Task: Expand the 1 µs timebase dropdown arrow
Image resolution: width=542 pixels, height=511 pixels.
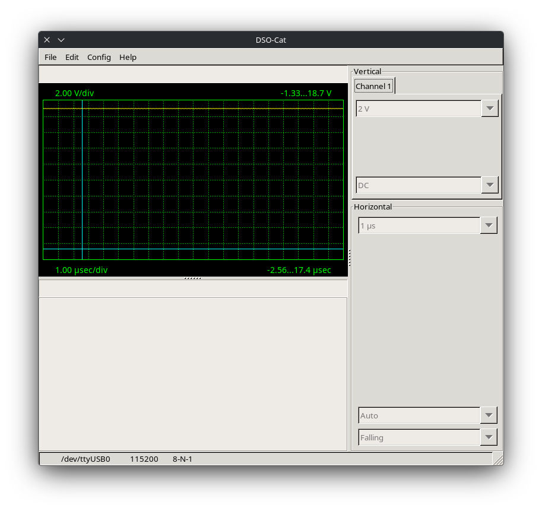Action: pos(489,226)
